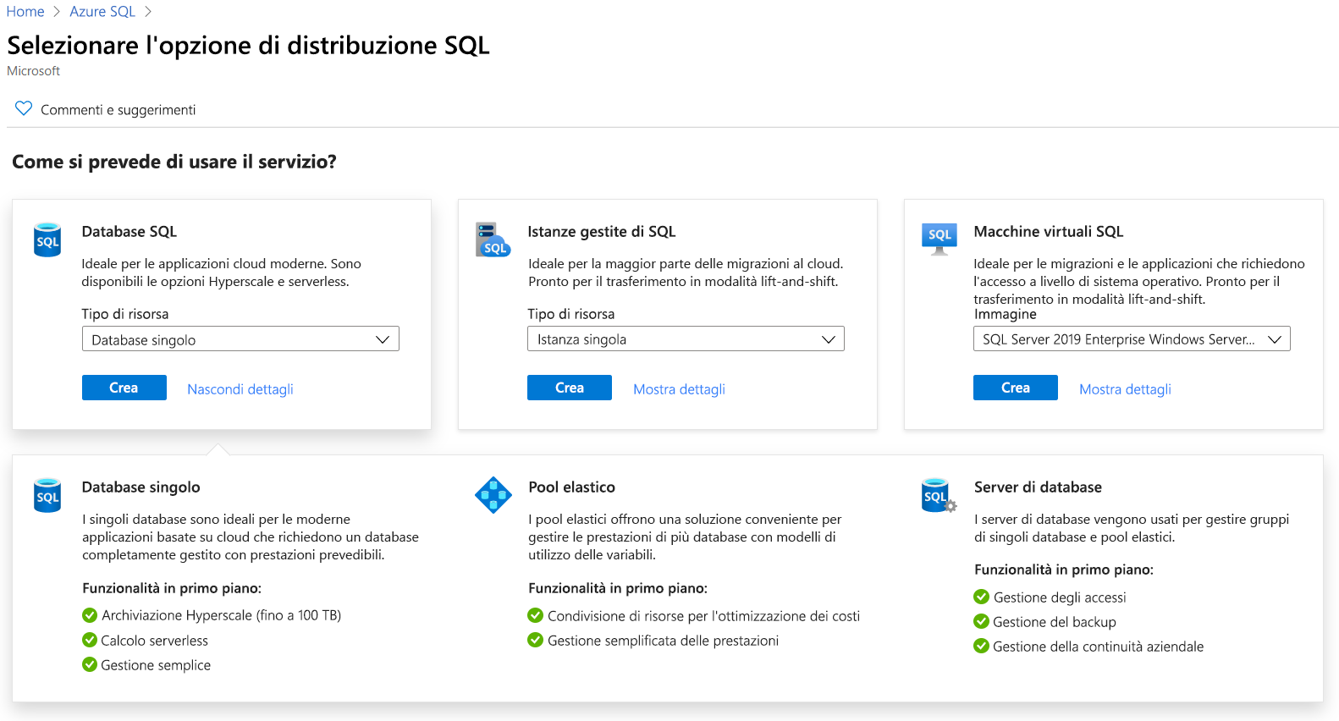Click the heart icon for Commenti e suggerimenti
The width and height of the screenshot is (1339, 721).
click(x=24, y=108)
